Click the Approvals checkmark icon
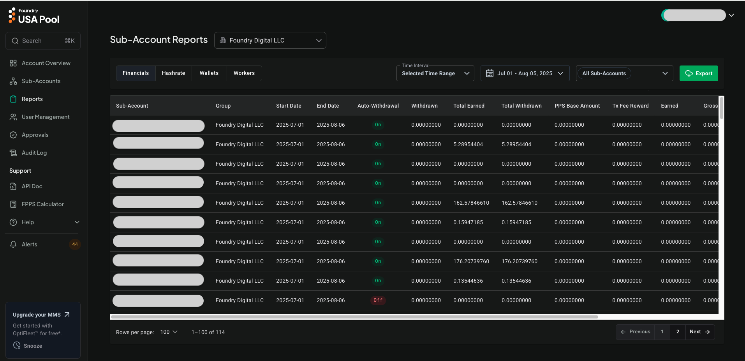This screenshot has width=745, height=361. (13, 135)
